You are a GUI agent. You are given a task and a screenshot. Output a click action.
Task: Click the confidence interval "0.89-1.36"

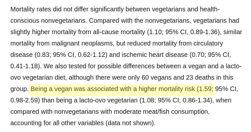[x=204, y=32]
